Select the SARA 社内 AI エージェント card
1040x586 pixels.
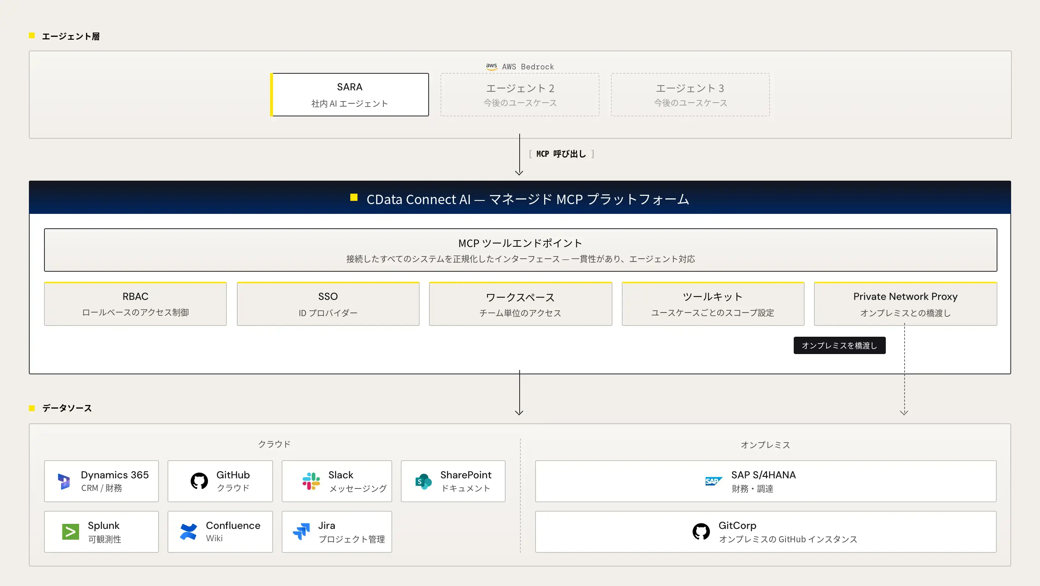[349, 95]
